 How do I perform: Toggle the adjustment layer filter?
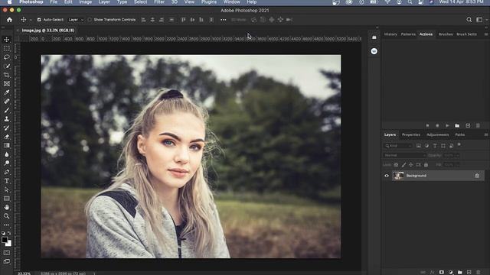point(427,146)
